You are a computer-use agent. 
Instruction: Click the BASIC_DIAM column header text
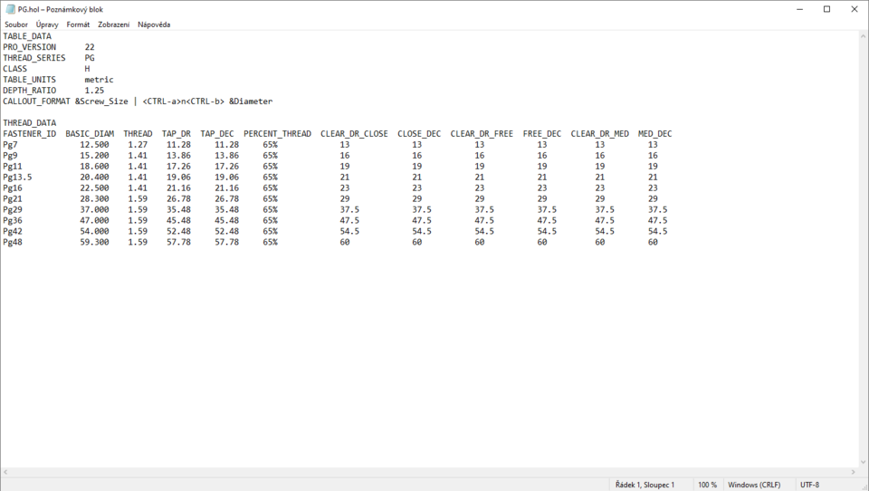pyautogui.click(x=90, y=134)
